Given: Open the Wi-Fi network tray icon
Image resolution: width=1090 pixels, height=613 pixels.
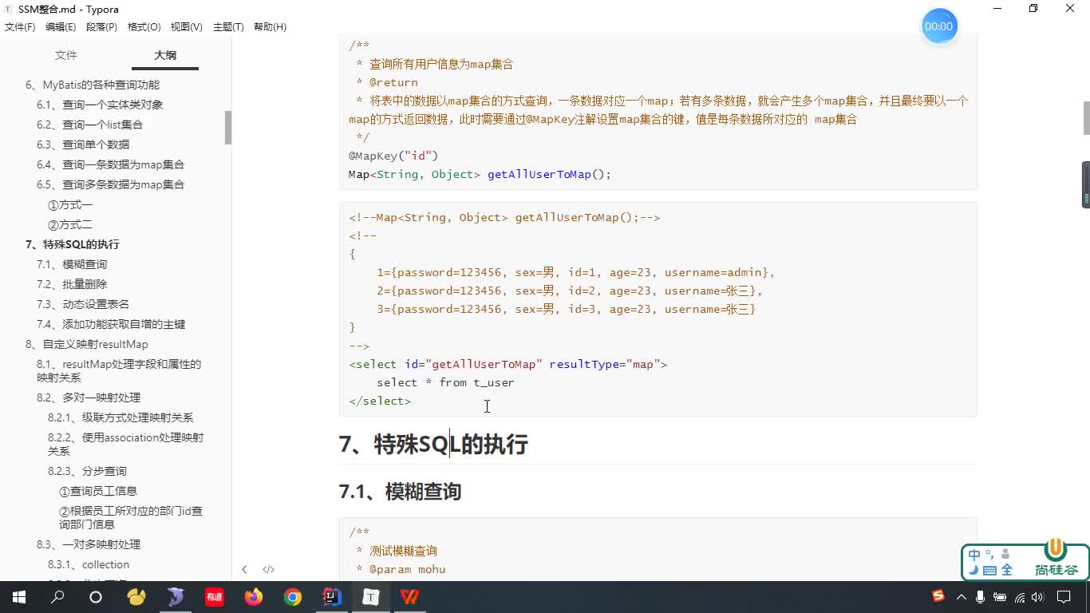Looking at the screenshot, I should pos(1020,597).
